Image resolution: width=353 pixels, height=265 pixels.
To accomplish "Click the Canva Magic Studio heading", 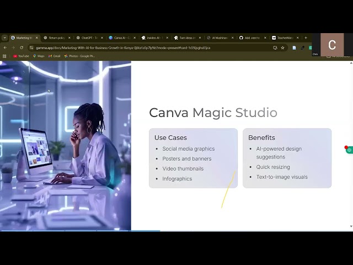I will tap(213, 113).
